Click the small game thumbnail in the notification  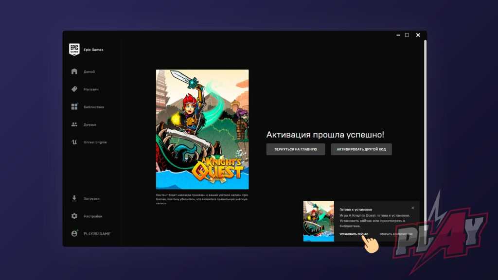pyautogui.click(x=319, y=221)
